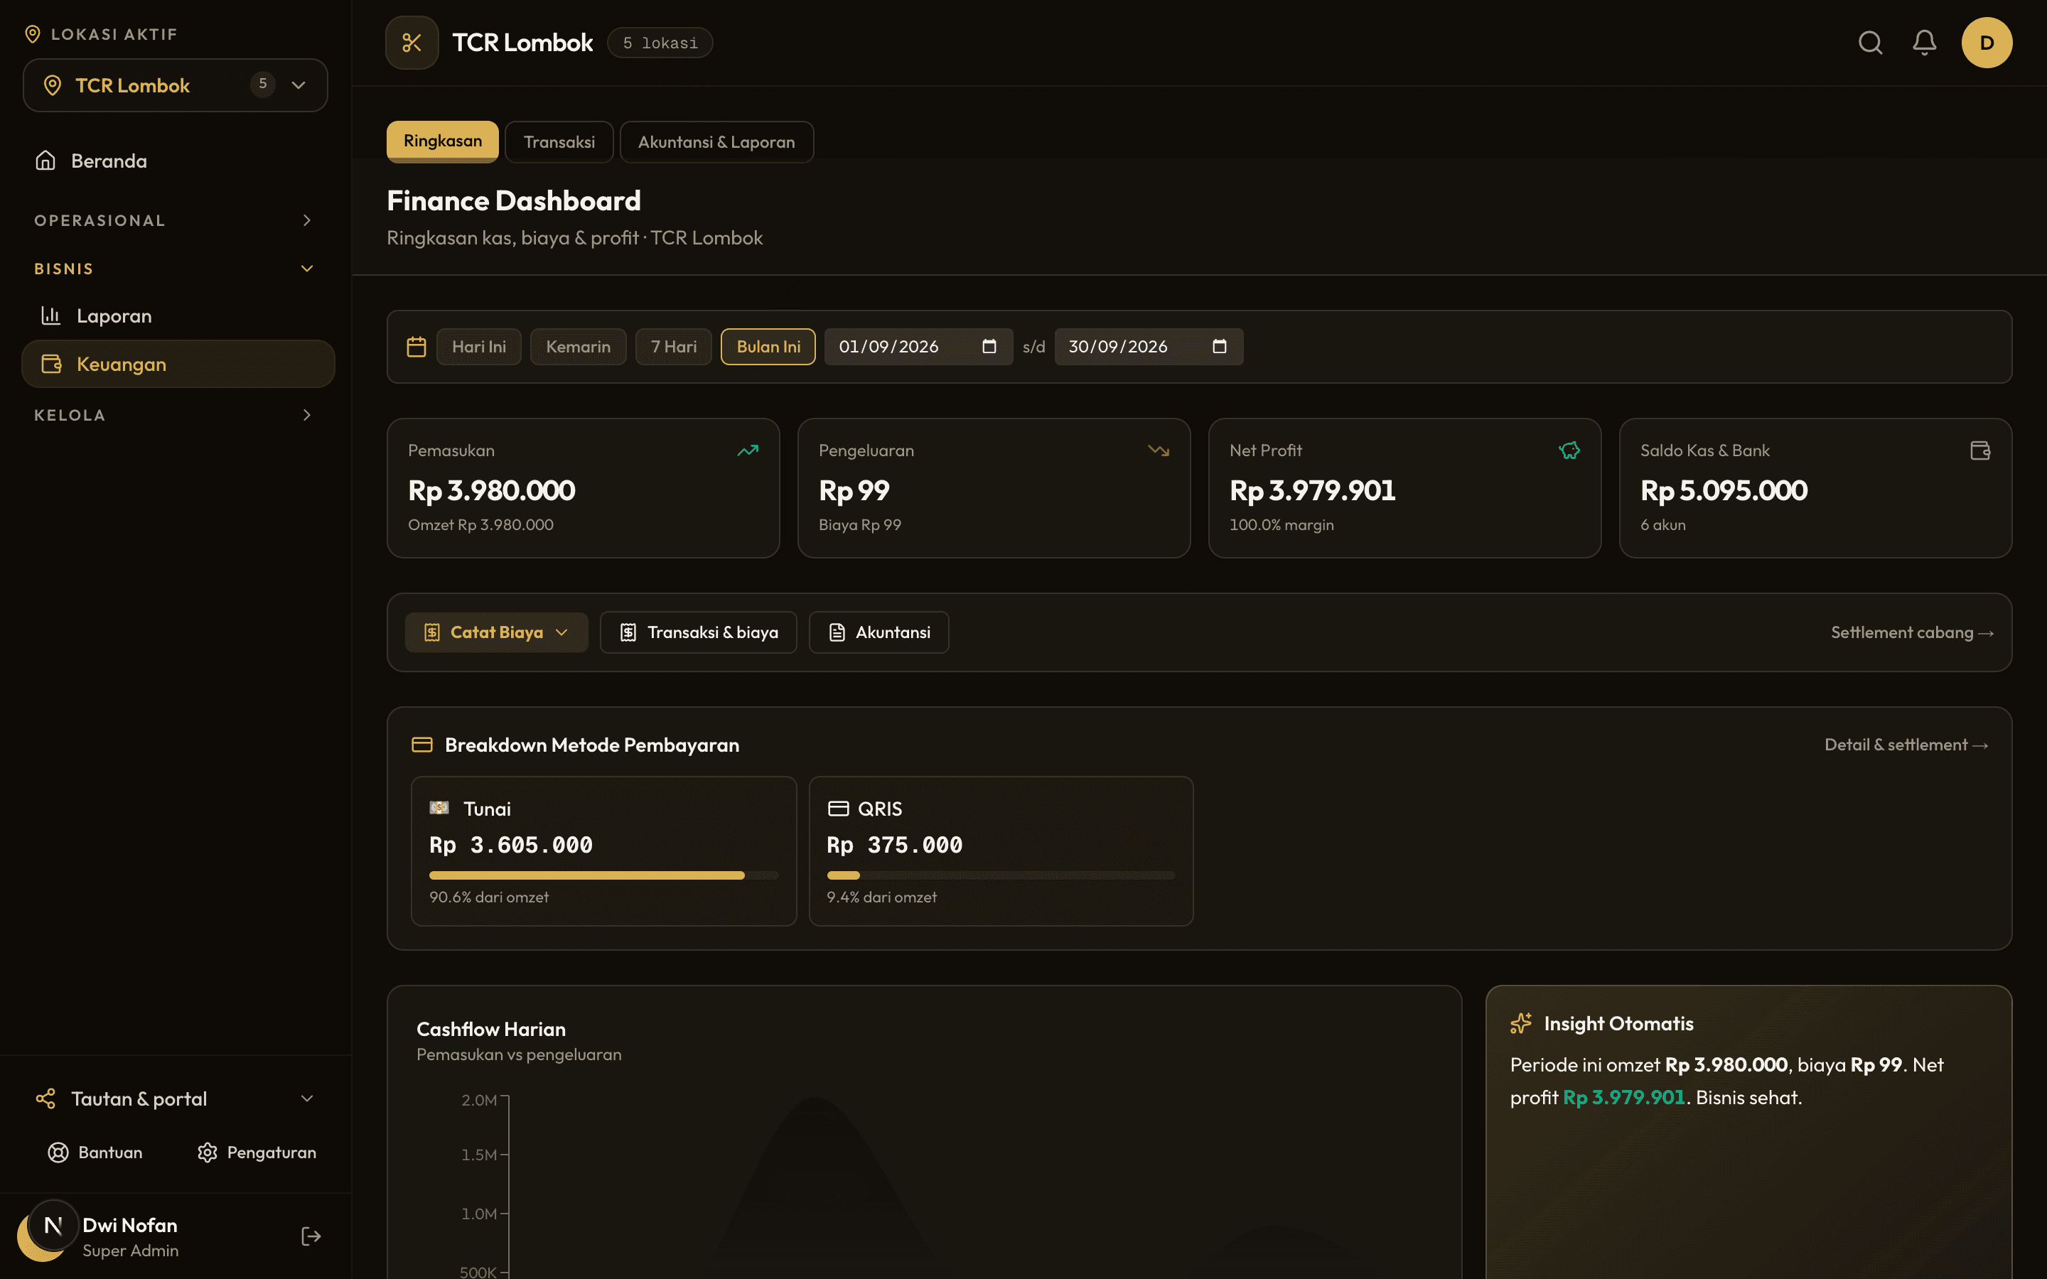Click the Insight Otomatis sparkle icon
The width and height of the screenshot is (2047, 1279).
click(x=1521, y=1023)
